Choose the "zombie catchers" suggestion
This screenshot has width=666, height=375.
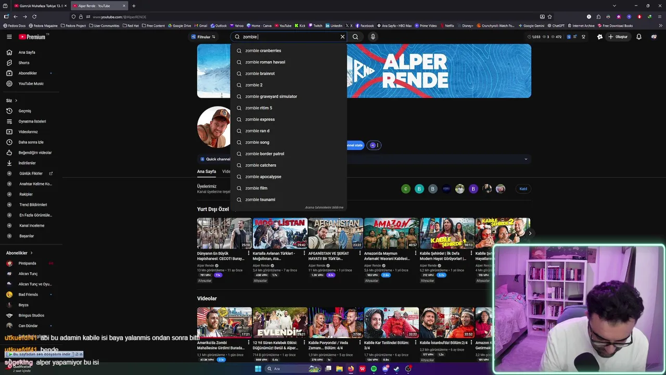coord(289,165)
